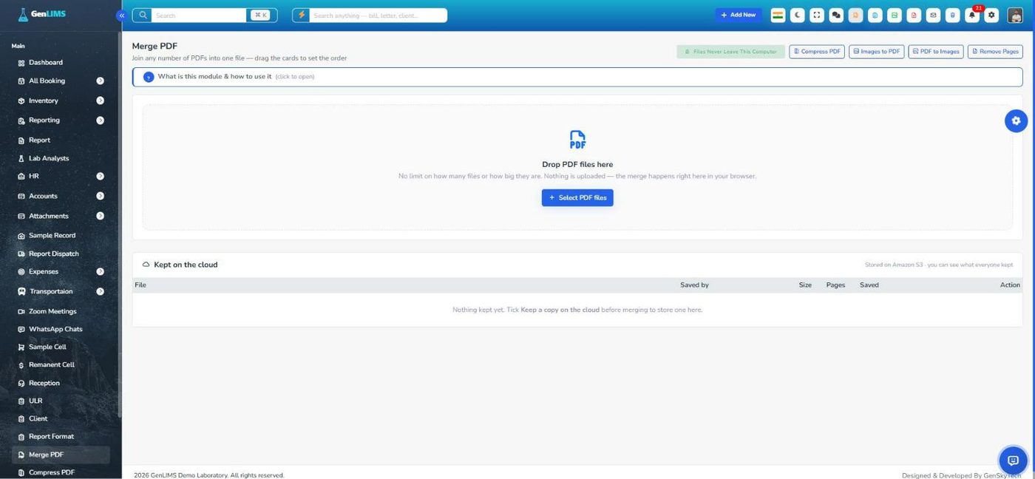Click the ⌘ K shortcut badge
The image size is (1035, 479).
tap(260, 15)
